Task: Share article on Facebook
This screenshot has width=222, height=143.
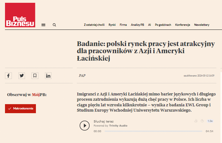Action: pos(8,76)
